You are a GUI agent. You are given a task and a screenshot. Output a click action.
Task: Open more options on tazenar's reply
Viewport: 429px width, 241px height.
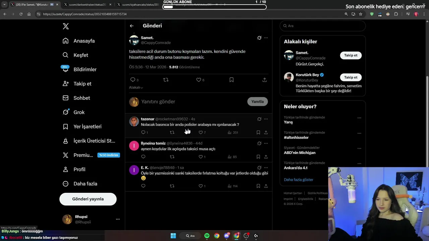tap(266, 119)
